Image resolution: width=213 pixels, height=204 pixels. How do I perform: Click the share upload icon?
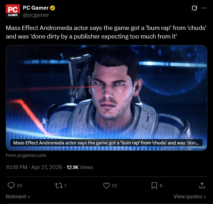tap(202, 185)
